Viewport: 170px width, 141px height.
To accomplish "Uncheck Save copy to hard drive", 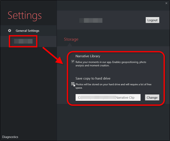I will pyautogui.click(x=73, y=84).
